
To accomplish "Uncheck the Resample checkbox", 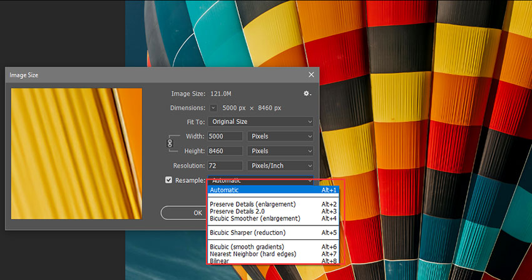I will (168, 180).
